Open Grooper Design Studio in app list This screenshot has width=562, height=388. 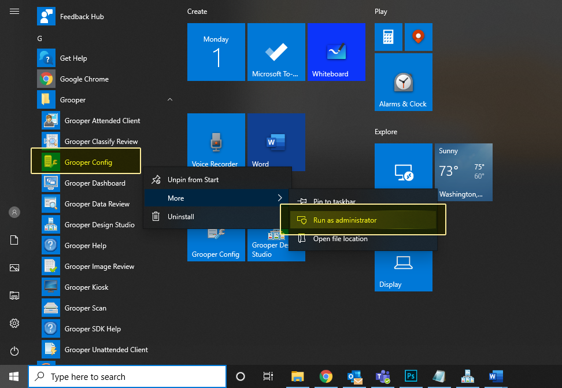(99, 225)
